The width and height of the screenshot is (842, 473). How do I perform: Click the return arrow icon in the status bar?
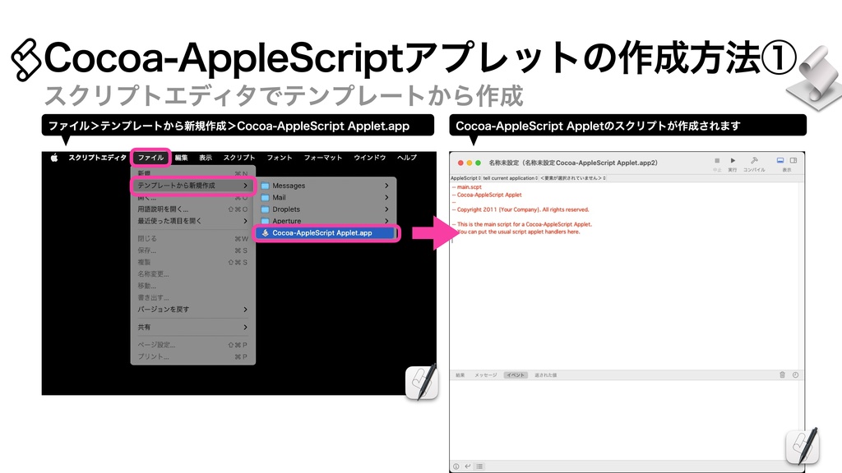point(470,465)
